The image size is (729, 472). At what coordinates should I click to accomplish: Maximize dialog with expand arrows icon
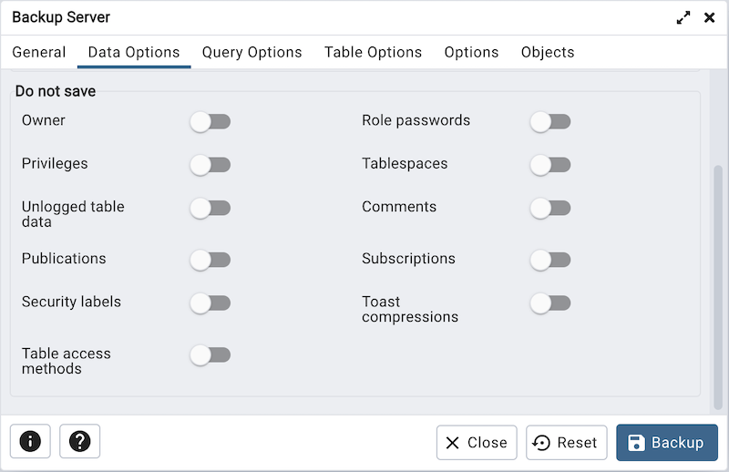[683, 17]
